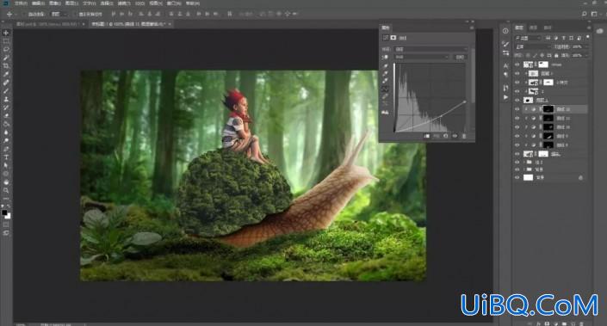This screenshot has height=326, width=607.
Task: Select the Gradient tool
Action: (x=6, y=124)
